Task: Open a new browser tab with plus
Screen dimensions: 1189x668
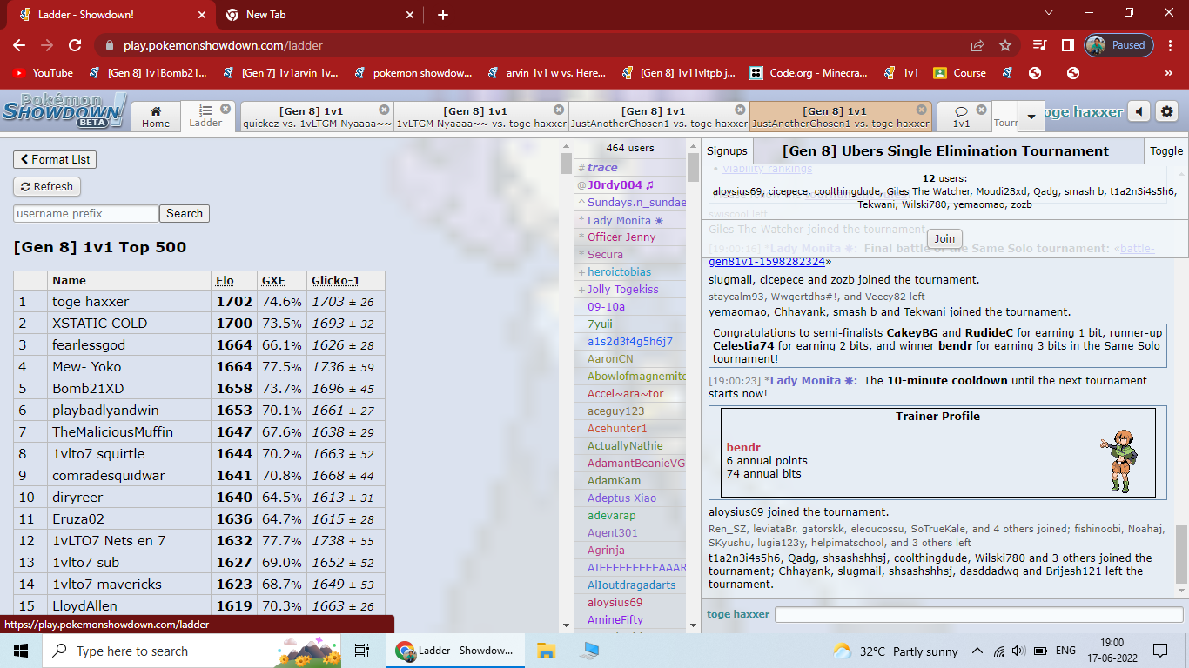Action: click(x=443, y=15)
